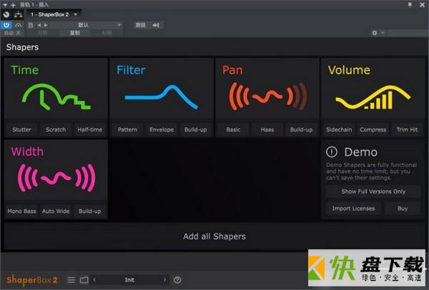
Task: Click the sidechain arrow icon in host toolbar
Action: click(156, 25)
